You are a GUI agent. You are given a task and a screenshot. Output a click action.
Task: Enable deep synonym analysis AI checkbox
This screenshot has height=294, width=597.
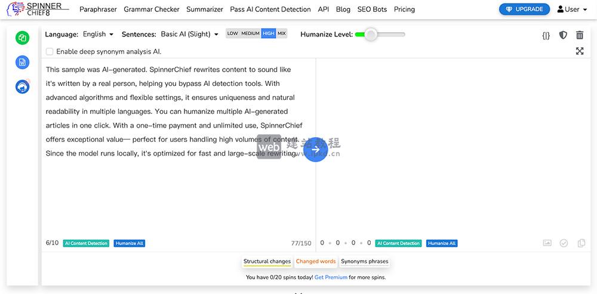50,52
